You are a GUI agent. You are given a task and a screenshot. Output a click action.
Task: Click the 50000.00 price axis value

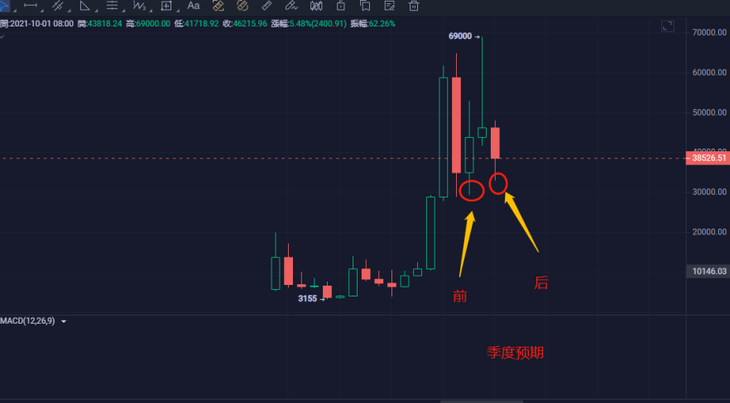[709, 112]
